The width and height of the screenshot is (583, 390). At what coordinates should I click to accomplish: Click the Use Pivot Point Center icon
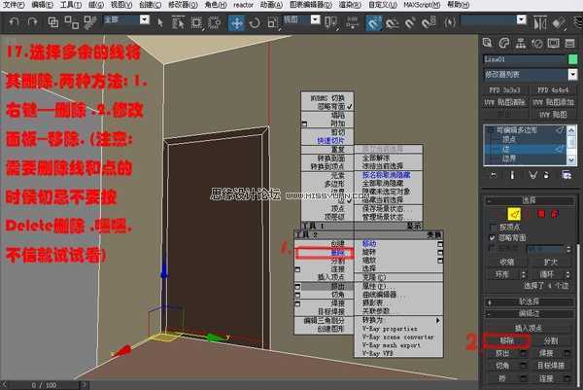click(x=330, y=22)
